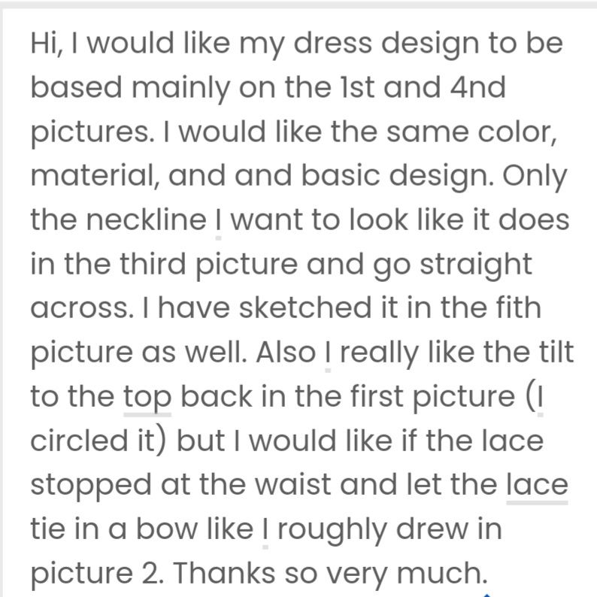597x597 pixels.
Task: Click the word 'roughly'
Action: pyautogui.click(x=332, y=530)
